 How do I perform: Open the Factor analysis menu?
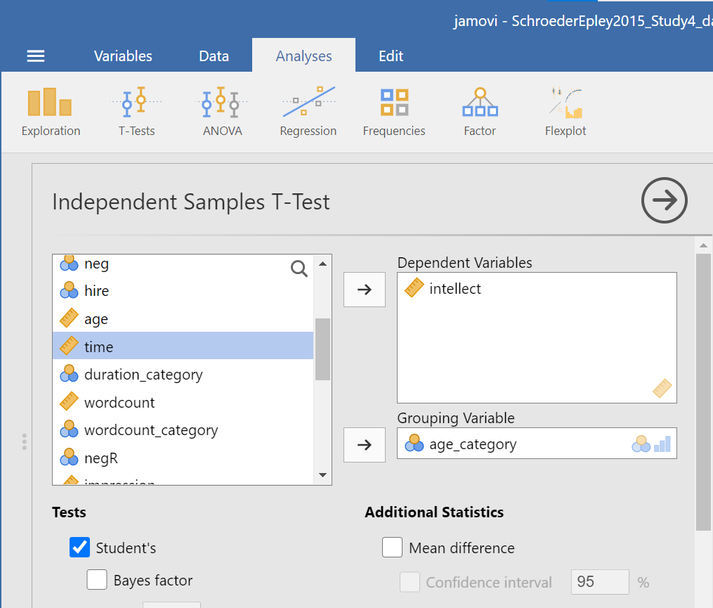480,112
